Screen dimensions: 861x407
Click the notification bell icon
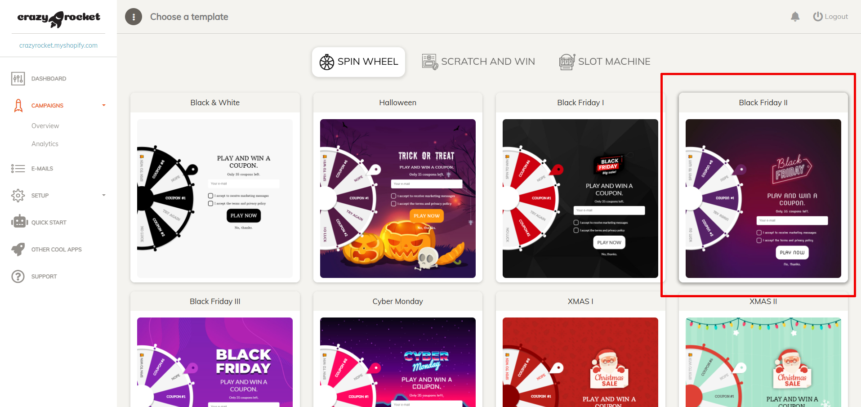[x=795, y=17]
